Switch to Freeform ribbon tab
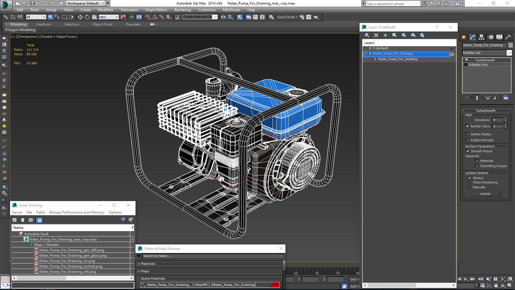515x290 pixels. click(43, 24)
